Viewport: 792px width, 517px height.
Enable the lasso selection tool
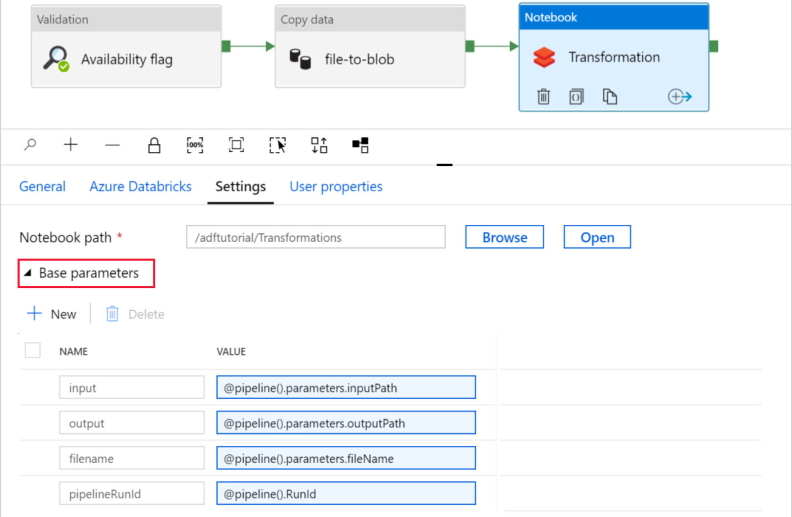point(277,145)
